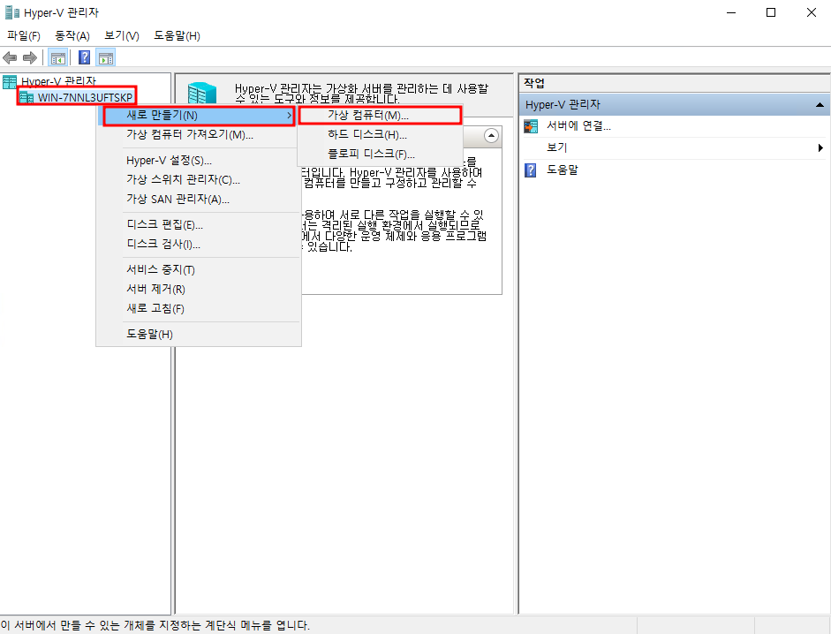The height and width of the screenshot is (634, 831).
Task: Select 새로 고침(F) menu entry
Action: [x=199, y=308]
